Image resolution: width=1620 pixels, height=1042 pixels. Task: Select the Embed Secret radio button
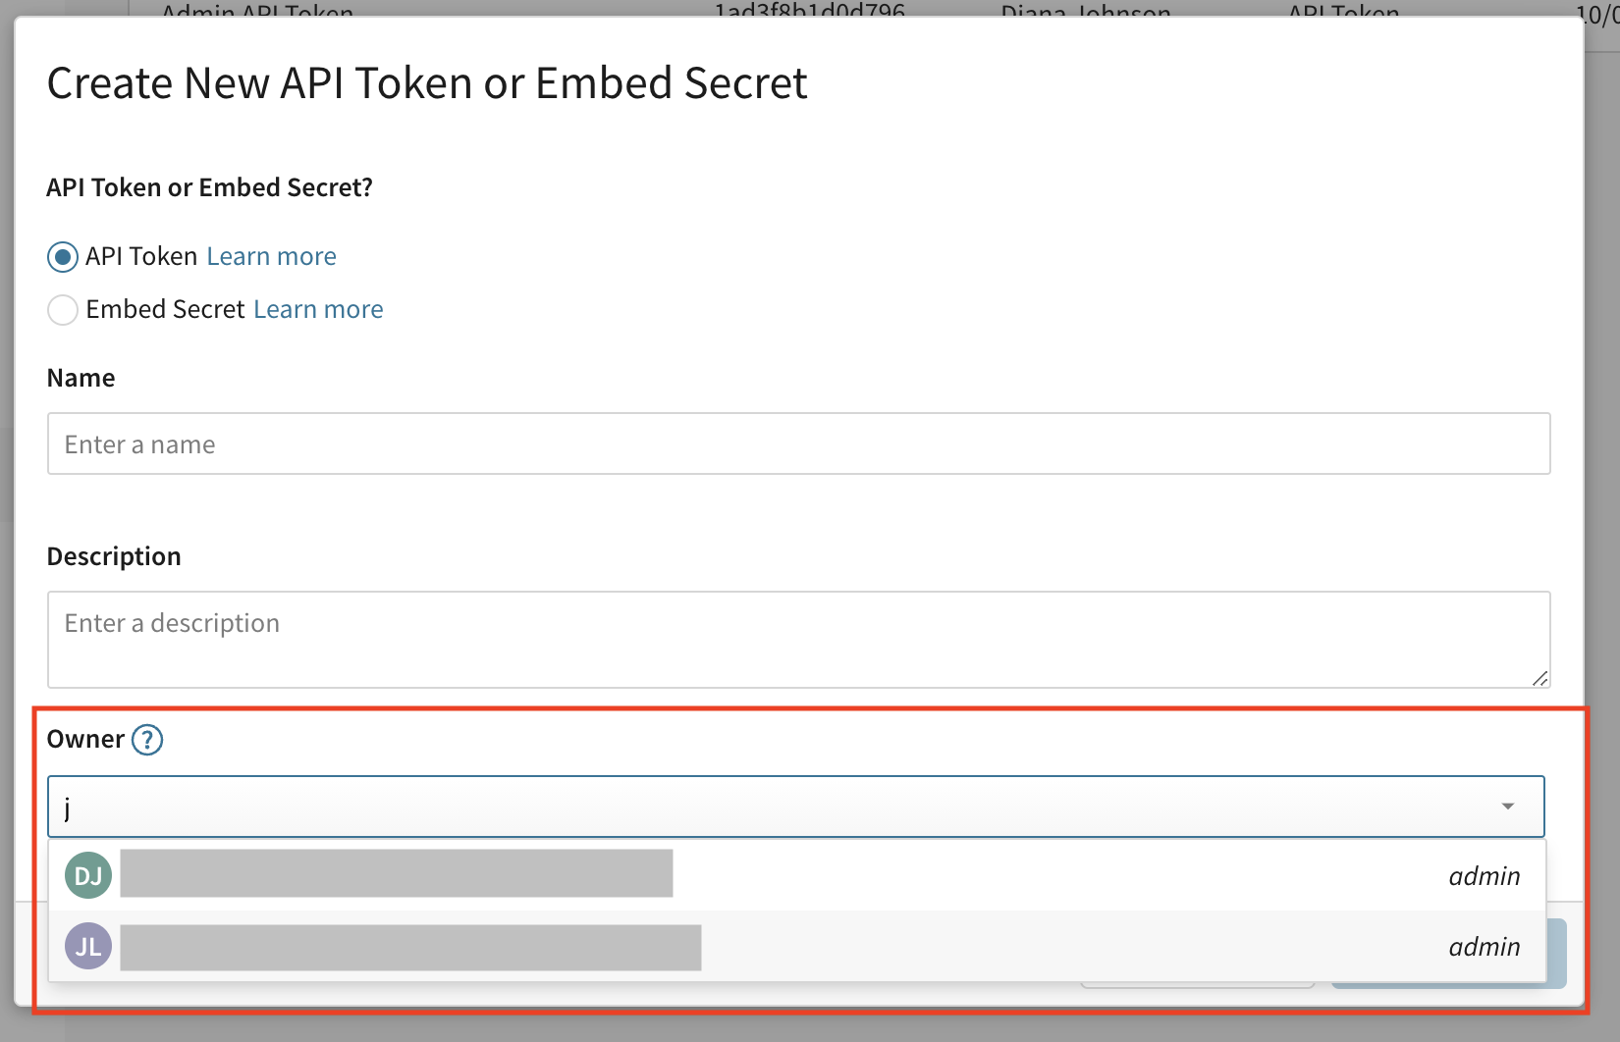coord(63,310)
